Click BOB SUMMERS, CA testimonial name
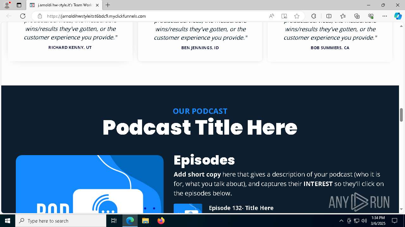405x227 pixels. coord(330,48)
